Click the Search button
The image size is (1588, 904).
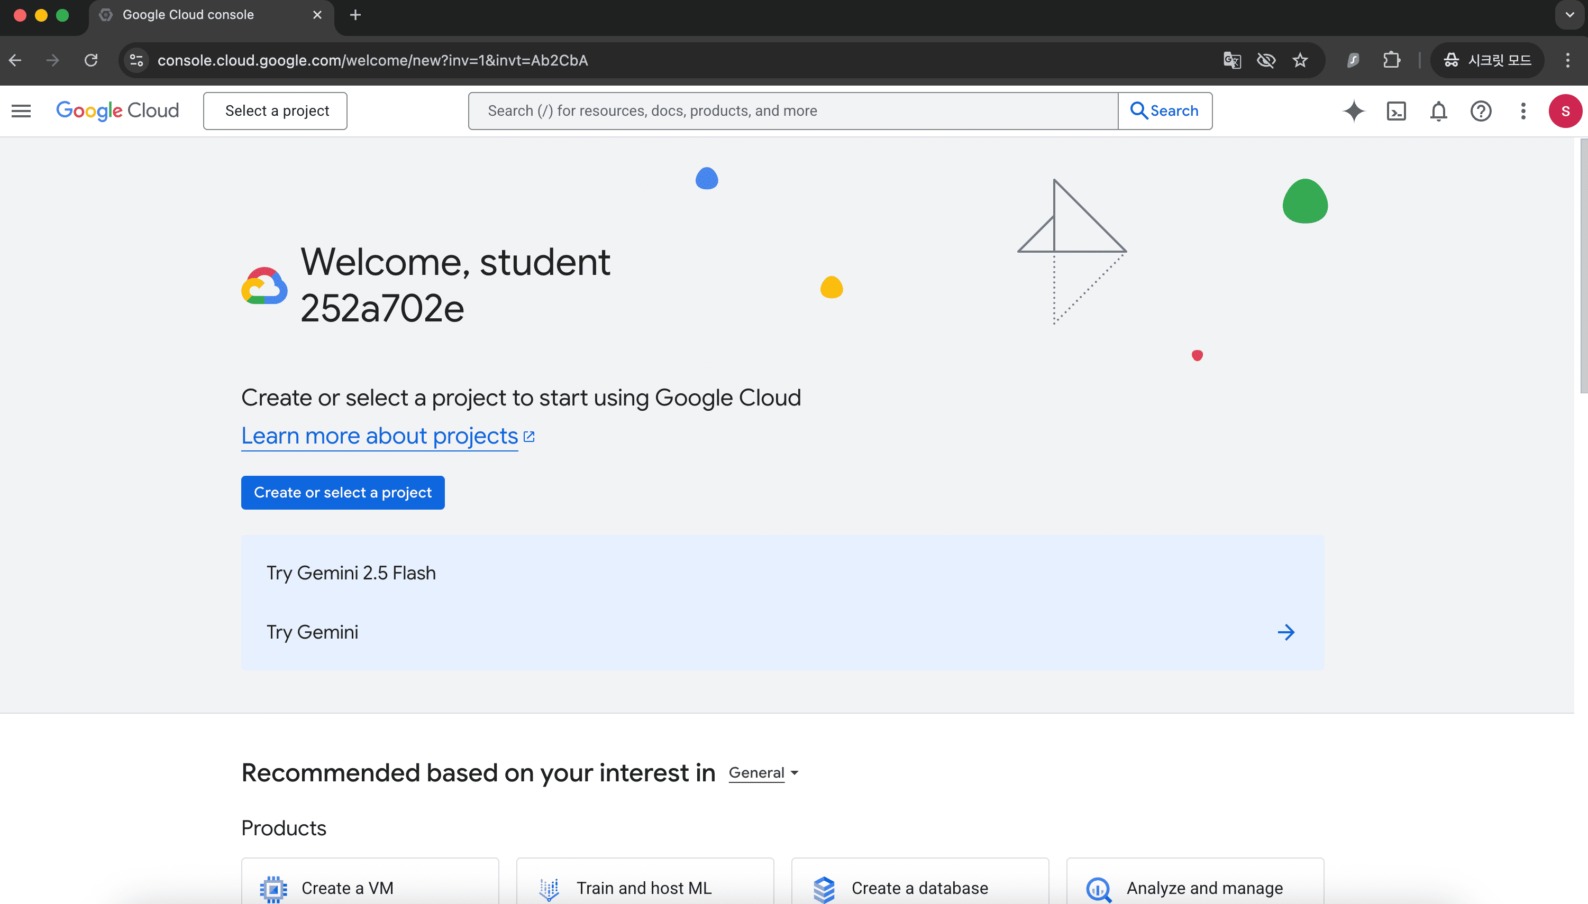coord(1165,110)
